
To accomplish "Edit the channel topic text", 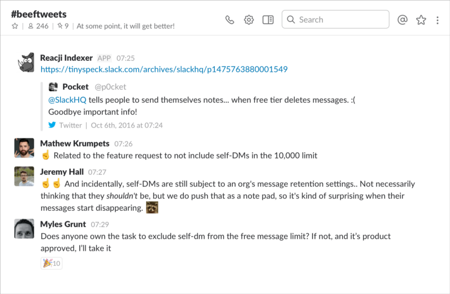I will (x=125, y=26).
